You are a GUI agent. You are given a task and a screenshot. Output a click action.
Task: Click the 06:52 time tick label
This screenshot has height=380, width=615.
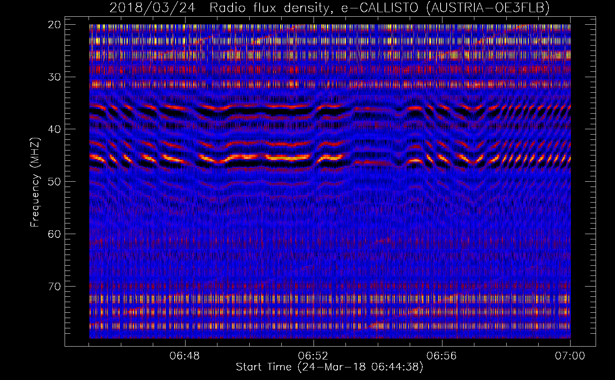[313, 356]
